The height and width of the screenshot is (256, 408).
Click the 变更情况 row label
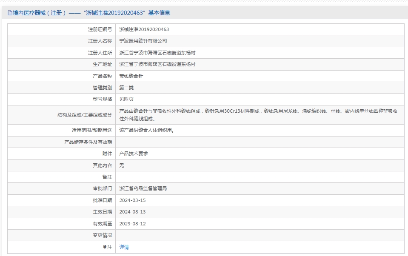pos(102,235)
